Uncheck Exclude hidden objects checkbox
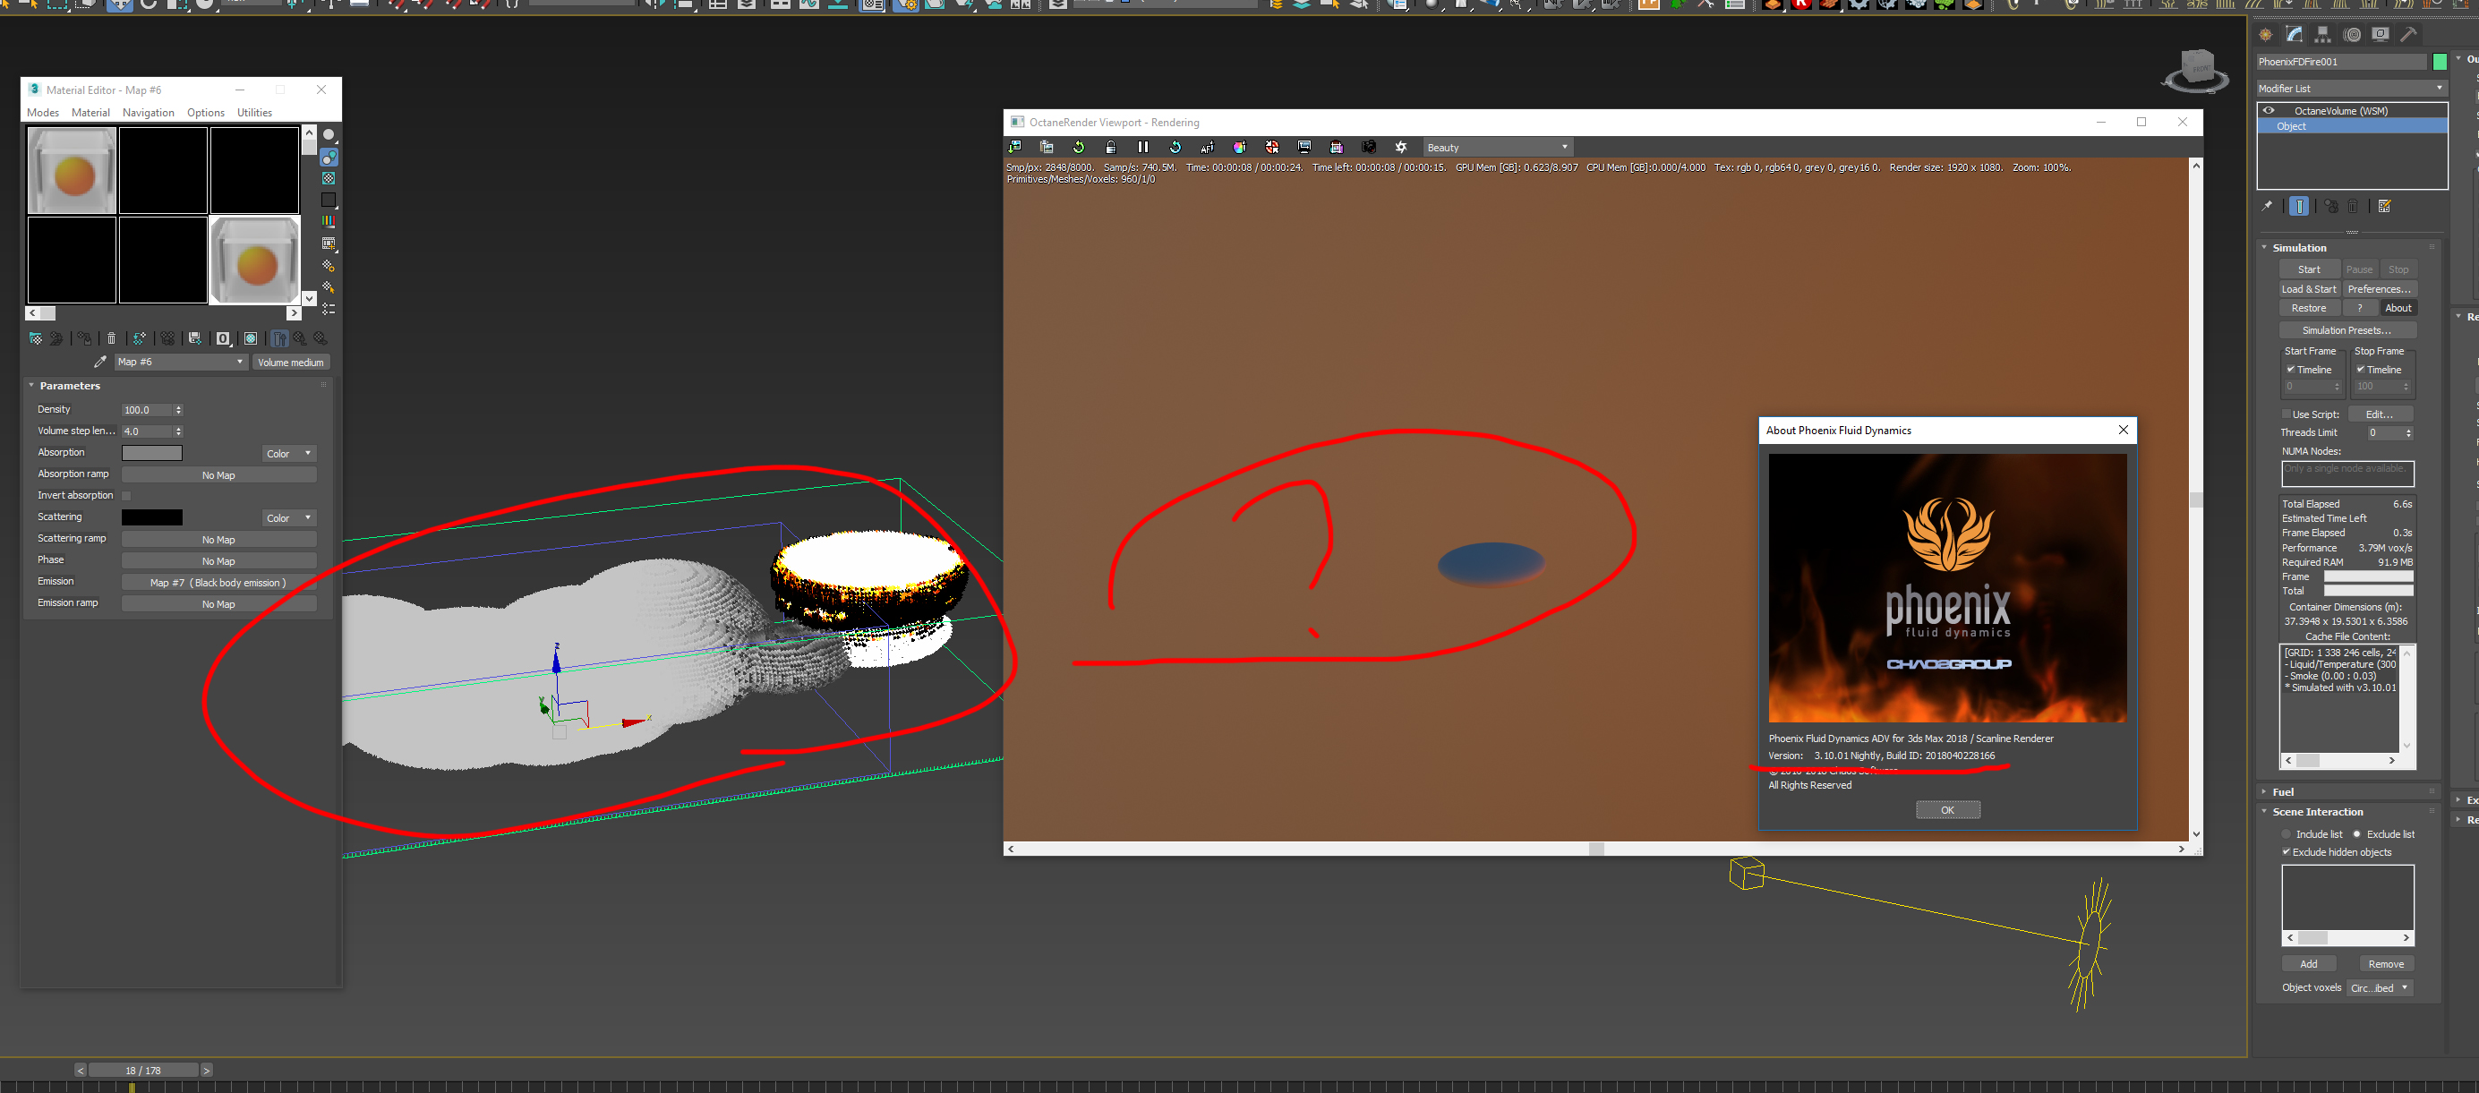This screenshot has height=1093, width=2479. 2287,852
